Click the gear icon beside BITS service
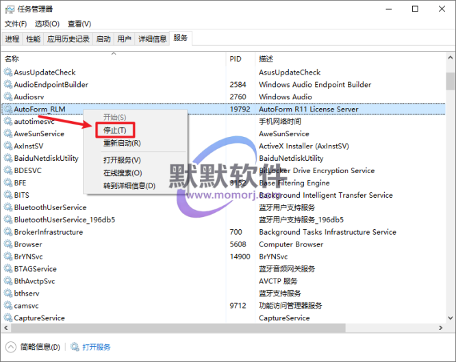 [x=8, y=195]
